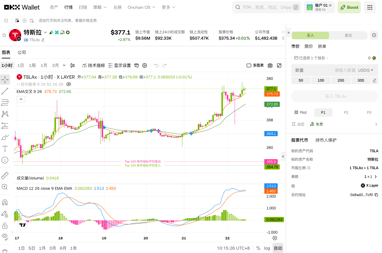Image resolution: width=382 pixels, height=253 pixels.
Task: Open the 策略 dropdown menu
Action: pyautogui.click(x=99, y=7)
